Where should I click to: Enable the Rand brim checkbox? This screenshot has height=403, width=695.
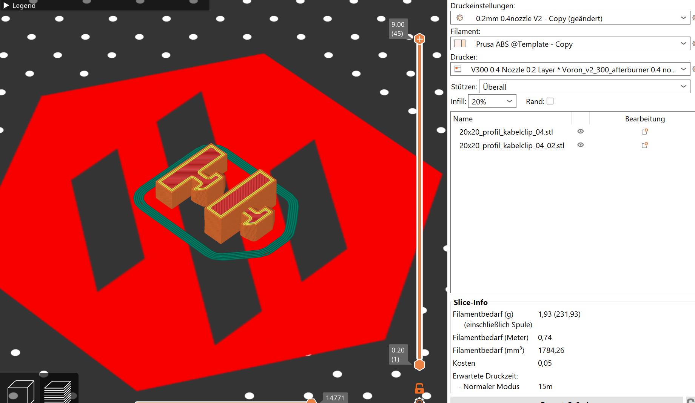(x=550, y=101)
